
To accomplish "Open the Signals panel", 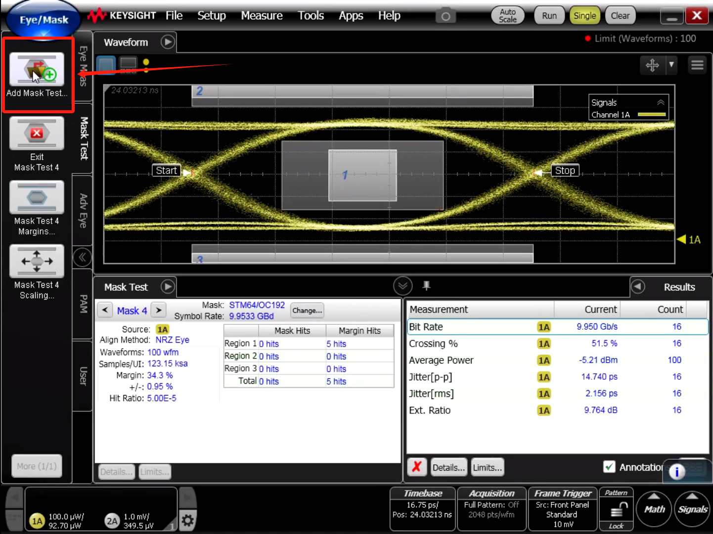I will coord(692,508).
